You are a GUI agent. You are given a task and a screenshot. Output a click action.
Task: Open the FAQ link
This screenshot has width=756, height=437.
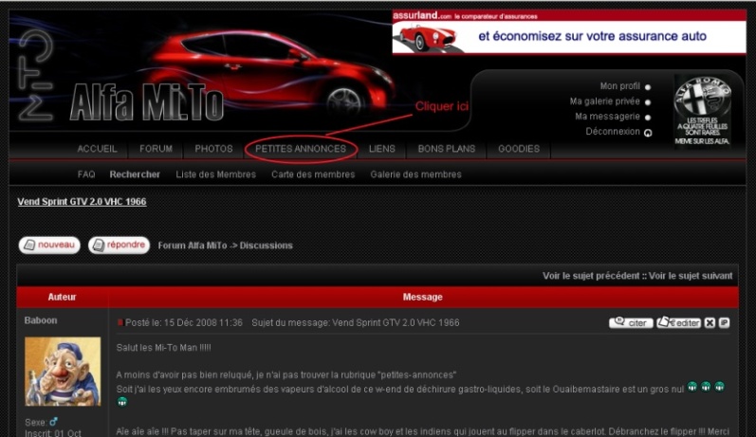point(86,174)
